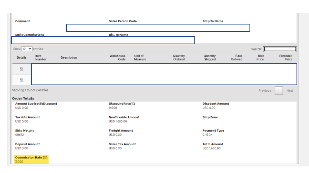Go to the Previous page of entries

(265, 91)
